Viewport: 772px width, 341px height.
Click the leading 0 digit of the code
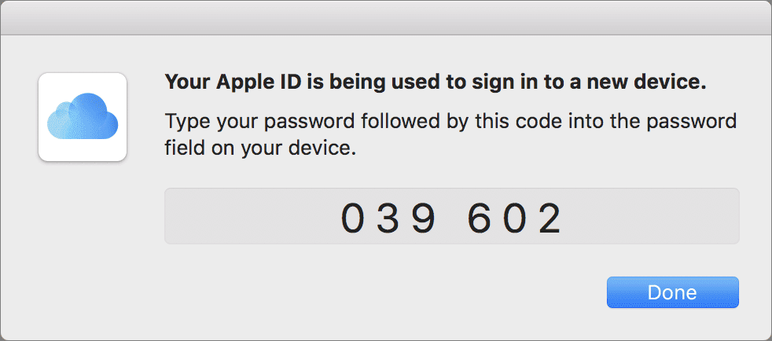[354, 218]
